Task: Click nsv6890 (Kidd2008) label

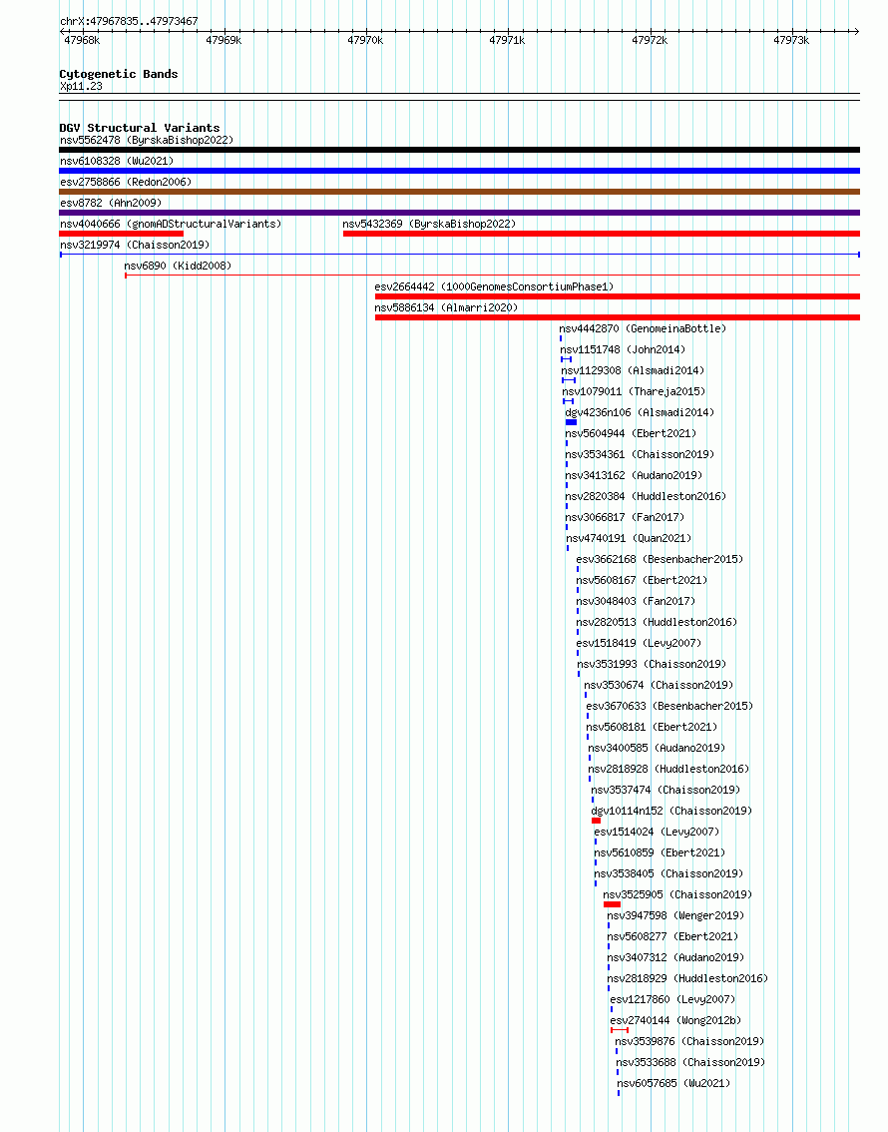Action: point(178,266)
